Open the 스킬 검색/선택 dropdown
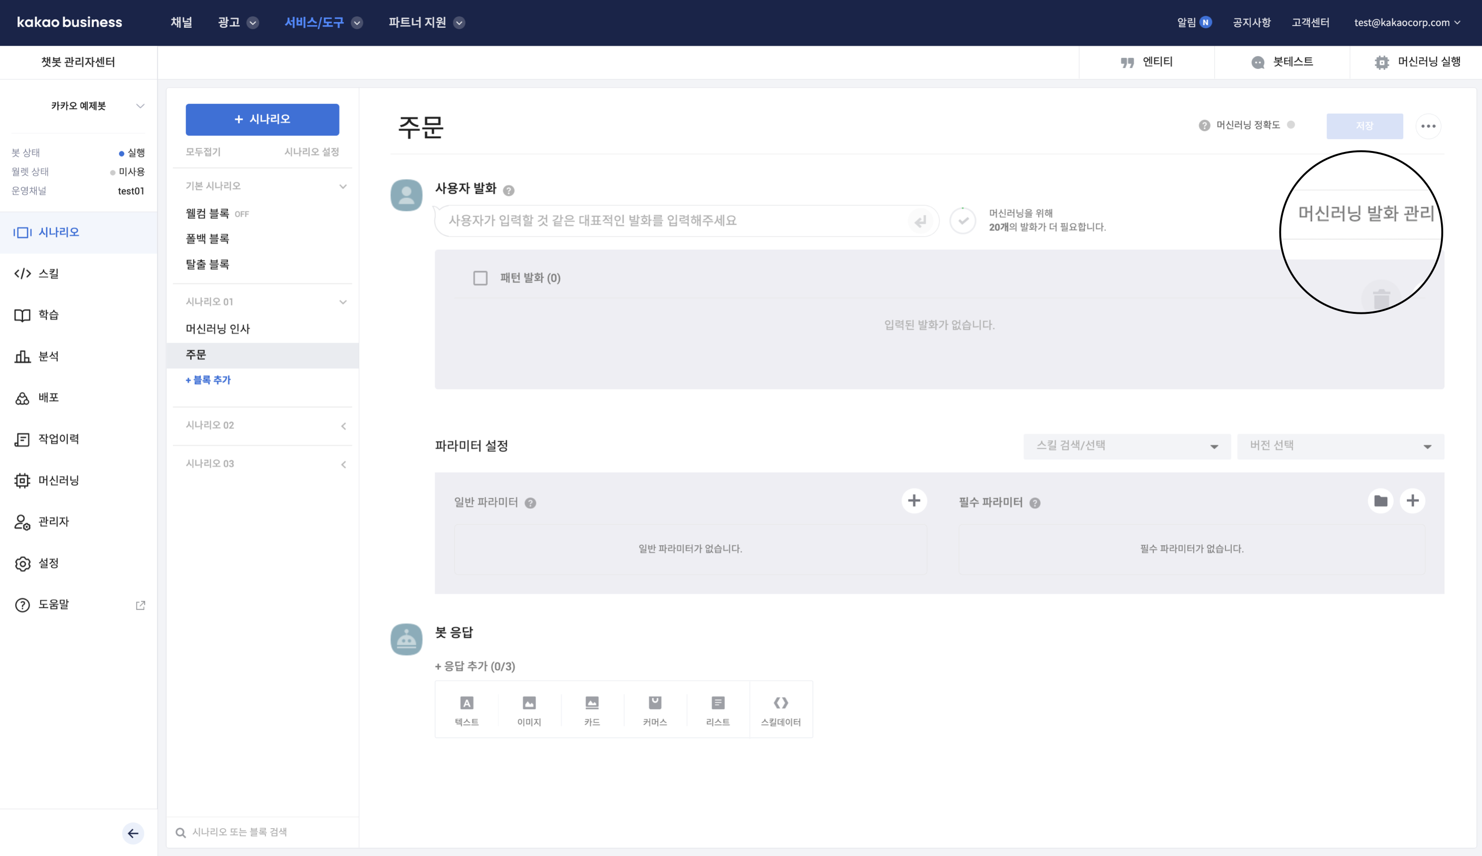Screen dimensions: 1482x856 [1127, 446]
